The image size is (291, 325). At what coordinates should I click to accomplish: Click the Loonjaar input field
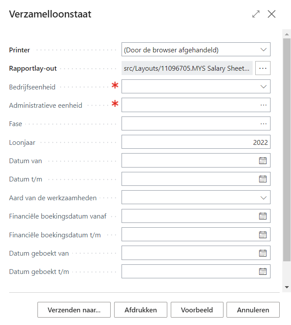(196, 142)
